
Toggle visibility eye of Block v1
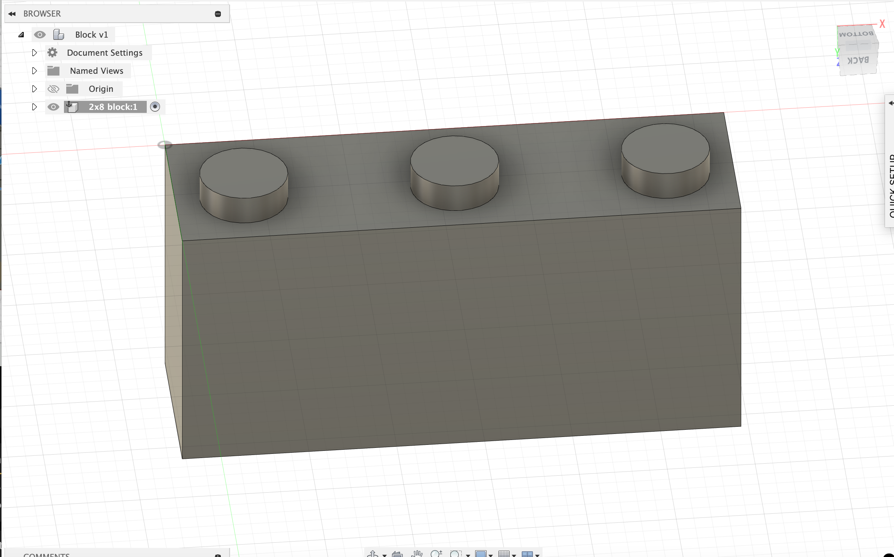coord(40,35)
